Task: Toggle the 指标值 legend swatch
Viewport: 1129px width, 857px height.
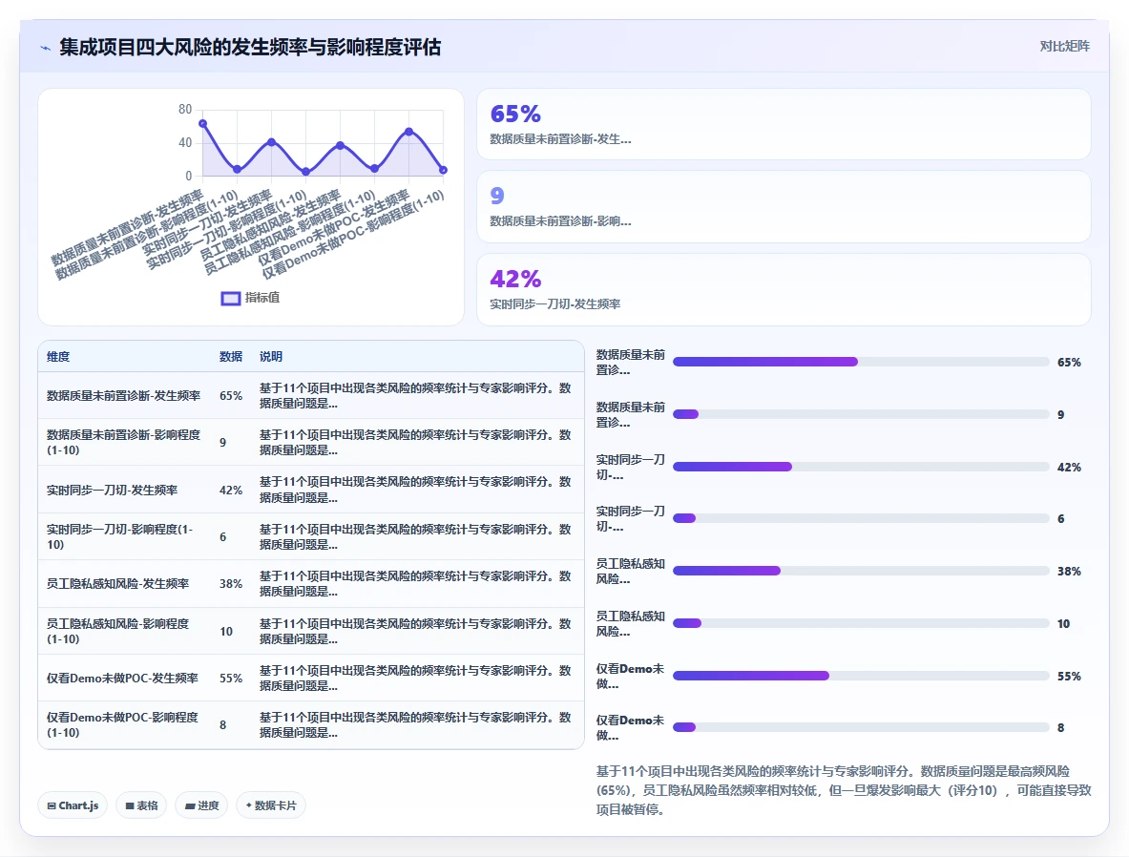Action: 230,298
